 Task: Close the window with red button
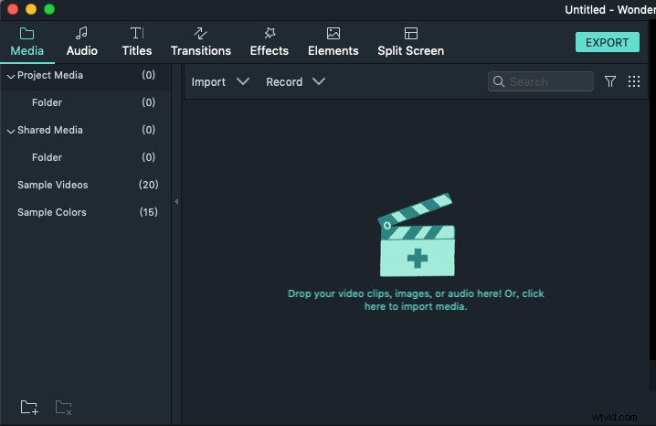[x=13, y=9]
